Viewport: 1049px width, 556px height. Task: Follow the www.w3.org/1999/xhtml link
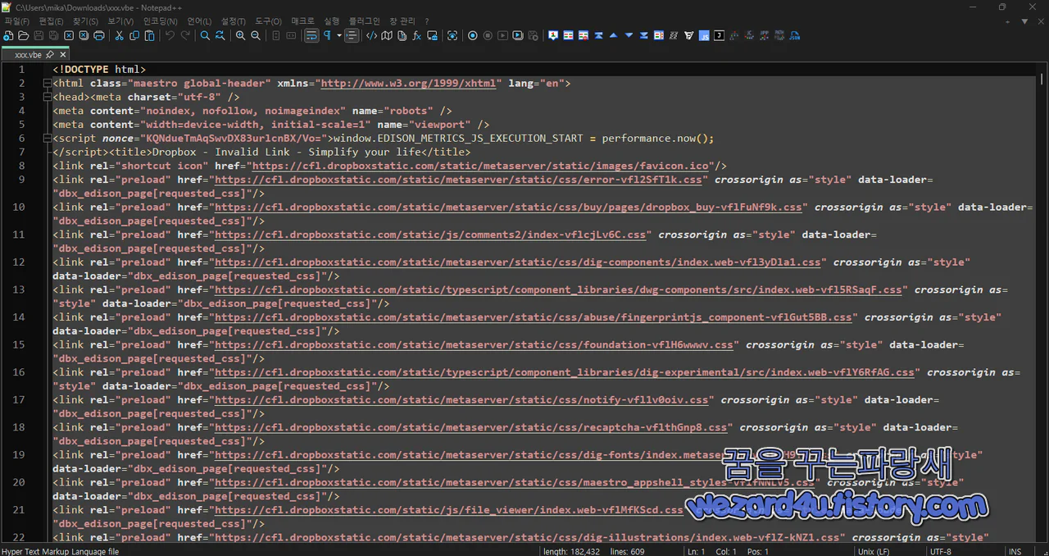click(x=408, y=84)
